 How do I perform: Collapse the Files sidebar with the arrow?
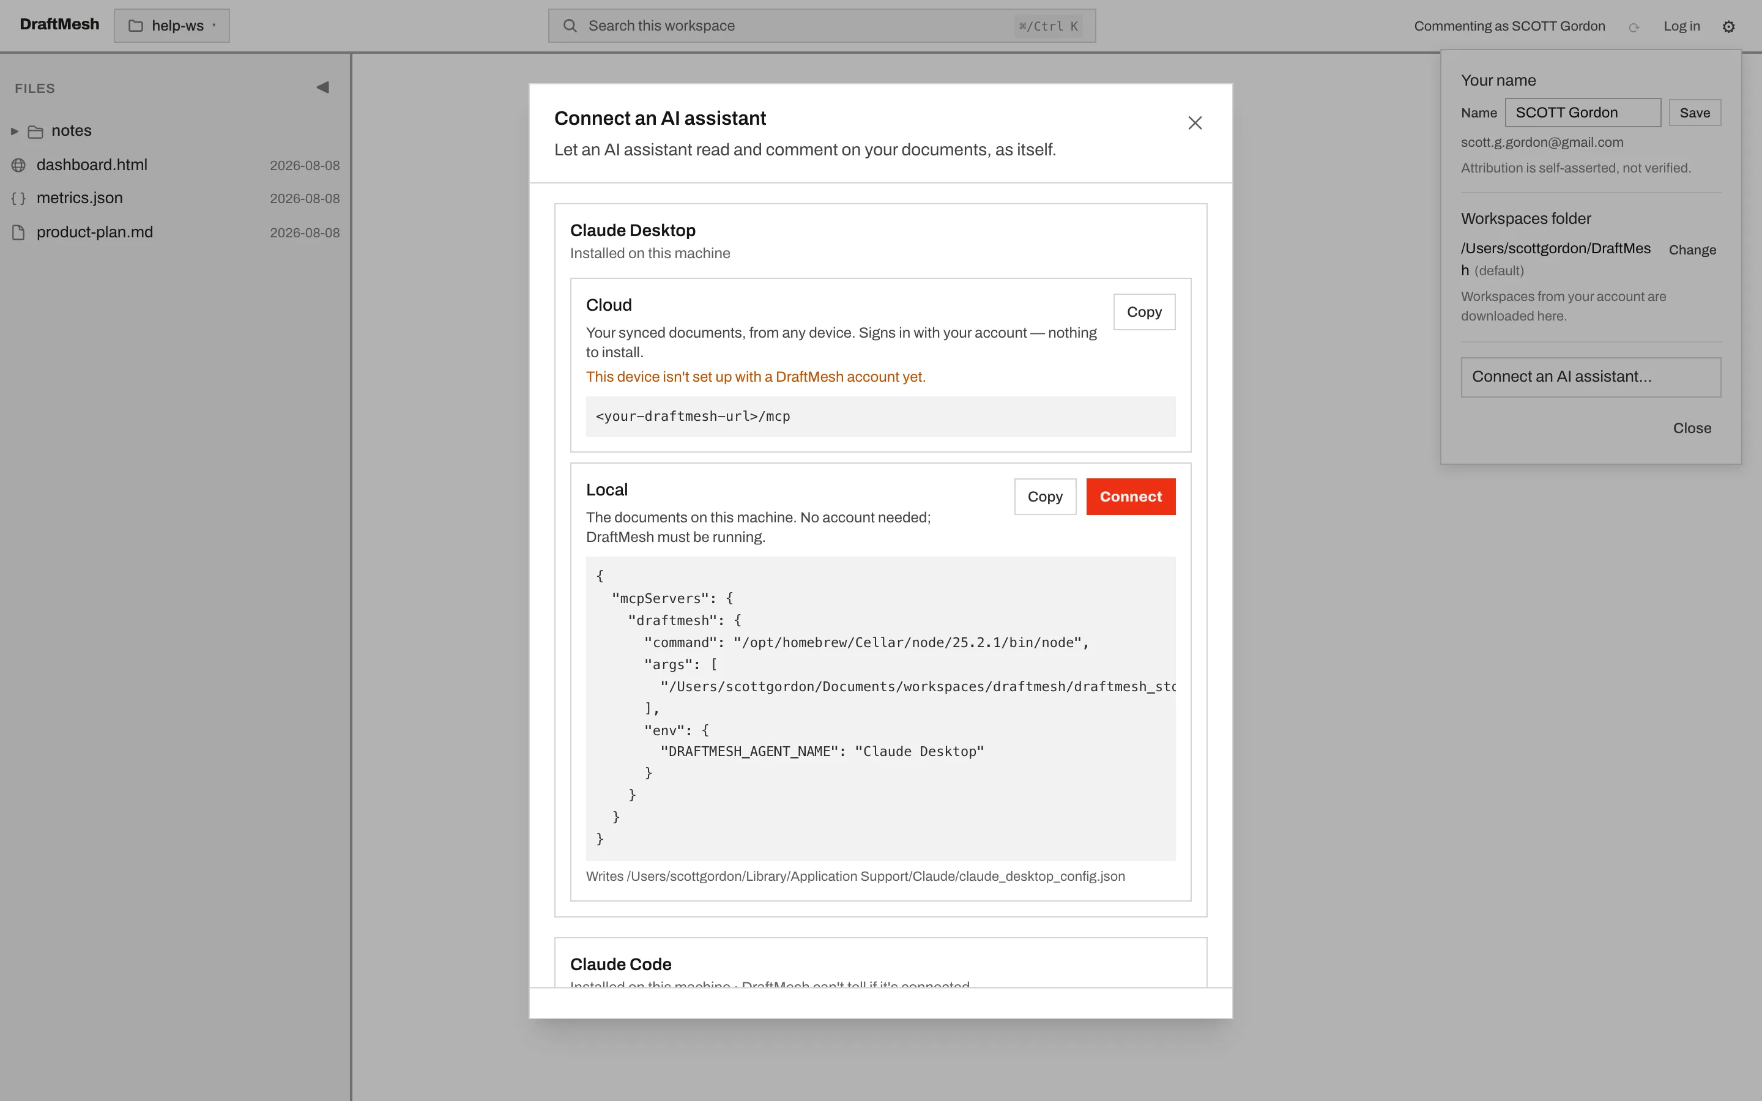pos(322,87)
